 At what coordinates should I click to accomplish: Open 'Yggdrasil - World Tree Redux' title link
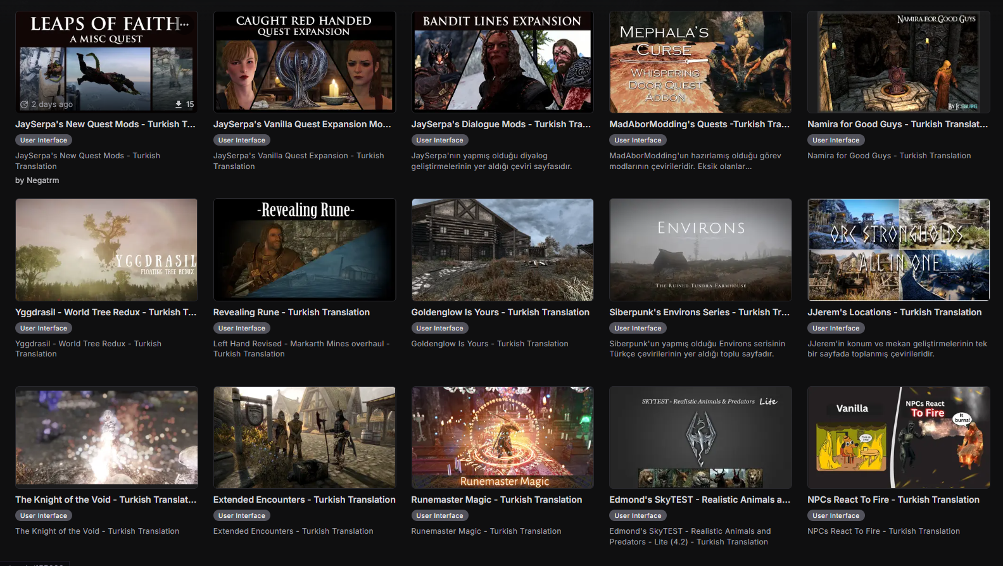click(x=106, y=312)
